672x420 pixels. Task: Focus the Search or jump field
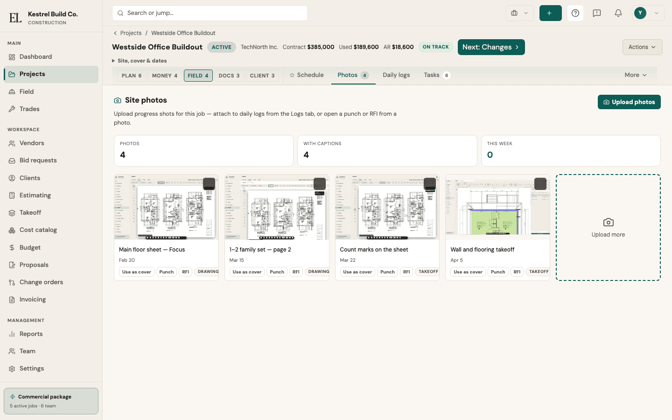(210, 13)
